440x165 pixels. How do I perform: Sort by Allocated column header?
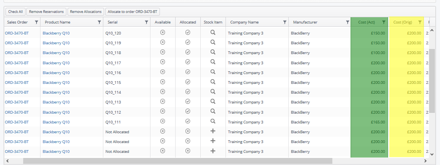(x=188, y=22)
